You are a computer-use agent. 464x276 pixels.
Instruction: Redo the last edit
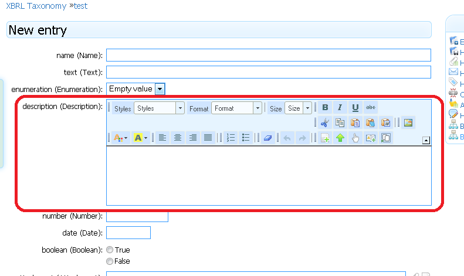pyautogui.click(x=303, y=138)
